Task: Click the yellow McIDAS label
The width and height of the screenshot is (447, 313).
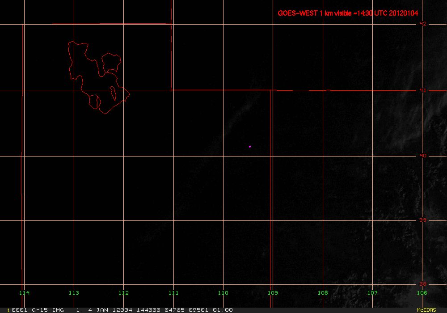Action: [x=426, y=310]
